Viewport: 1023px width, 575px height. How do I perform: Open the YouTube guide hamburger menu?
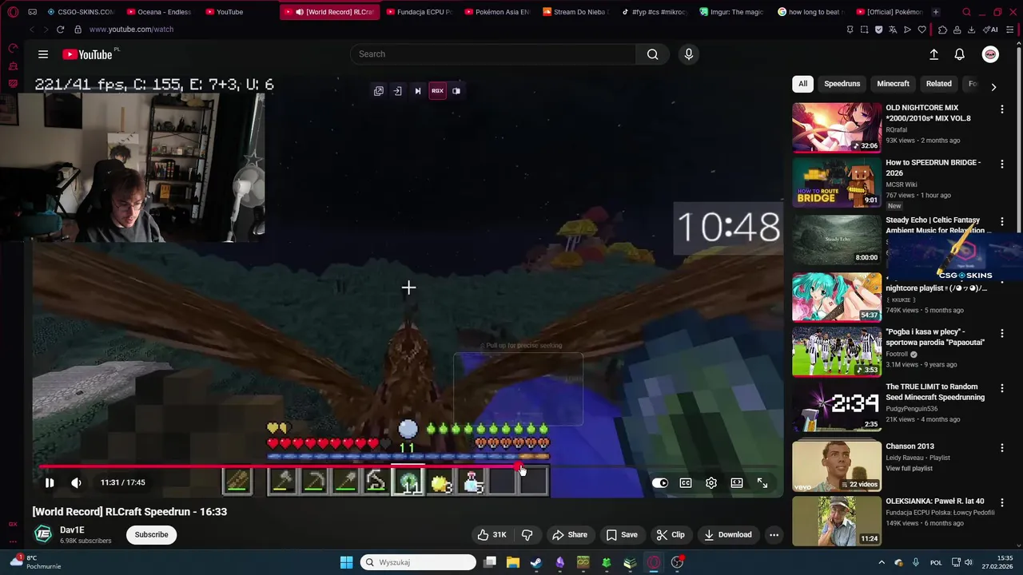pyautogui.click(x=43, y=54)
